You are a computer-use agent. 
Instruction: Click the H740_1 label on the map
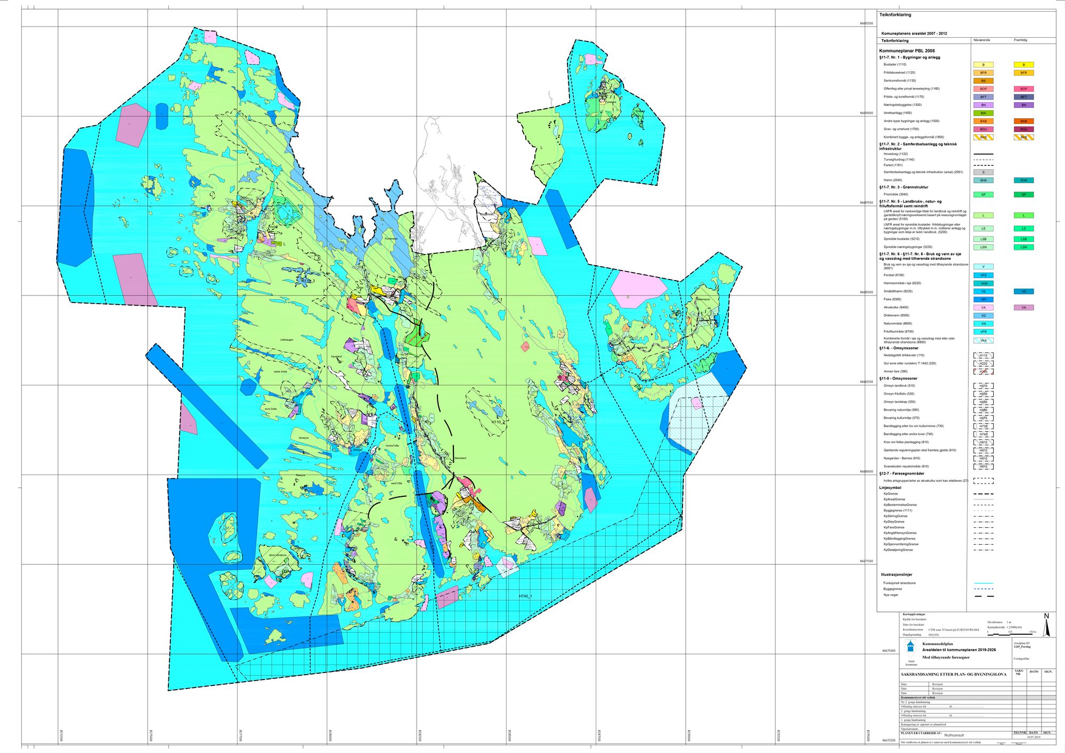pyautogui.click(x=525, y=596)
